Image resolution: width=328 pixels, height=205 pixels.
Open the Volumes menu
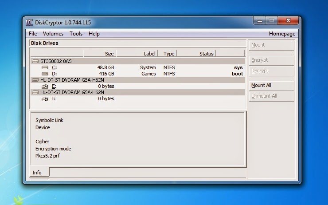click(53, 34)
